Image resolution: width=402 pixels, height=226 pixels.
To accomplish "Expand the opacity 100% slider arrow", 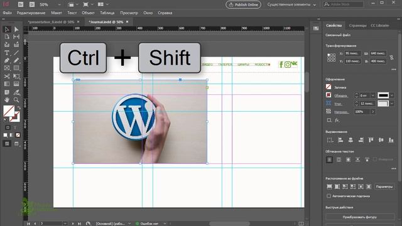I will point(373,112).
